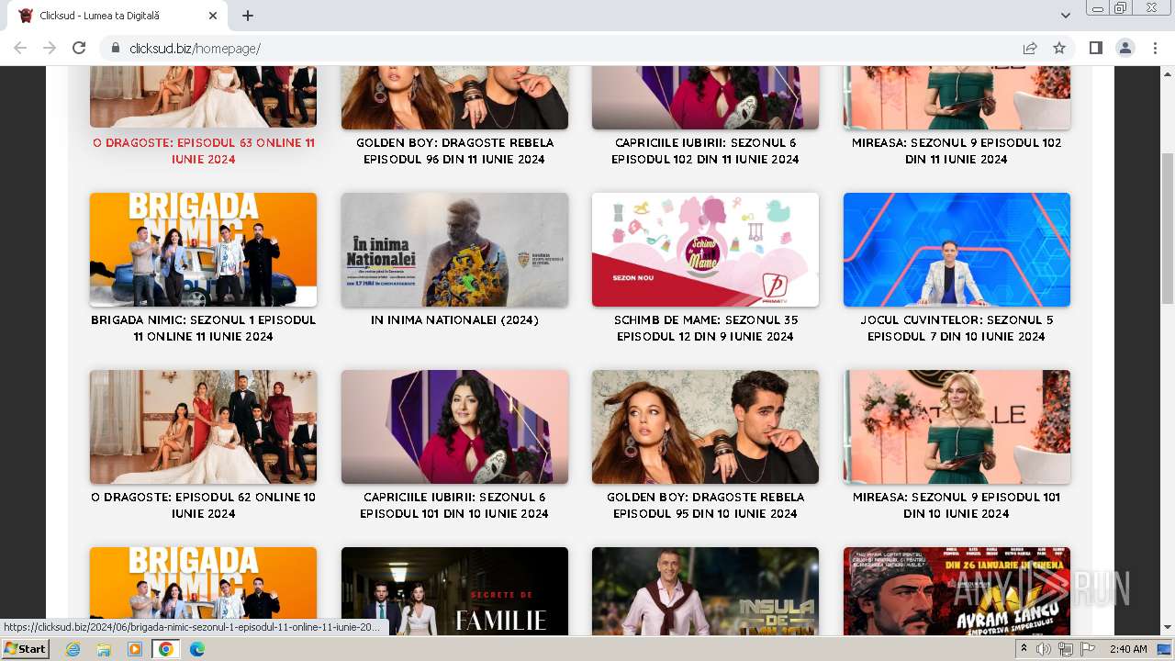The width and height of the screenshot is (1175, 661).
Task: Click the scrollbar down arrow
Action: click(1168, 628)
